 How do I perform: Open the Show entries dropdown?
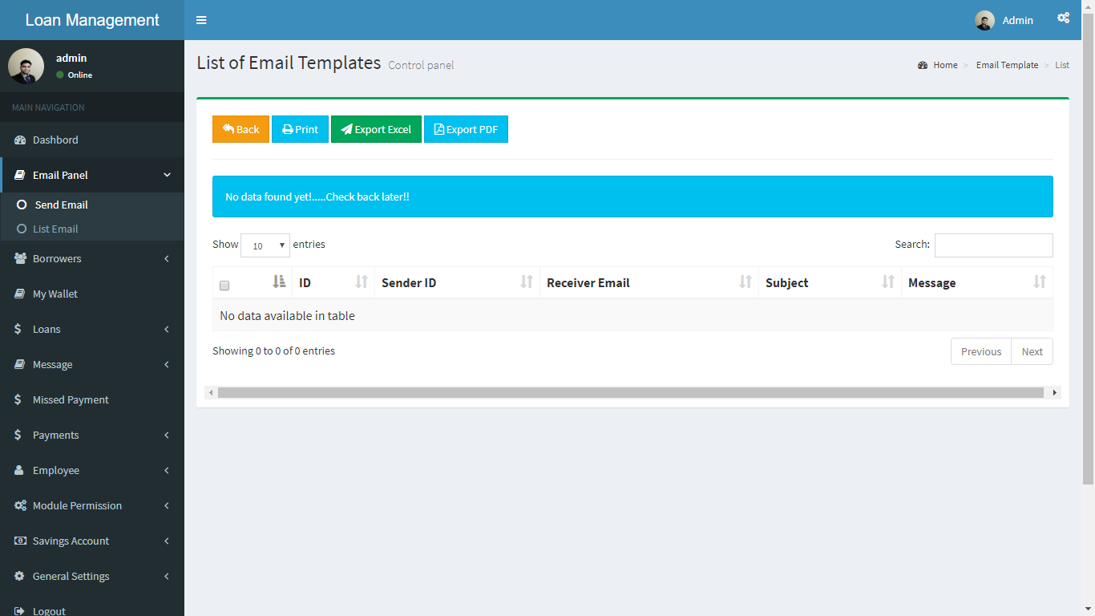click(x=265, y=245)
